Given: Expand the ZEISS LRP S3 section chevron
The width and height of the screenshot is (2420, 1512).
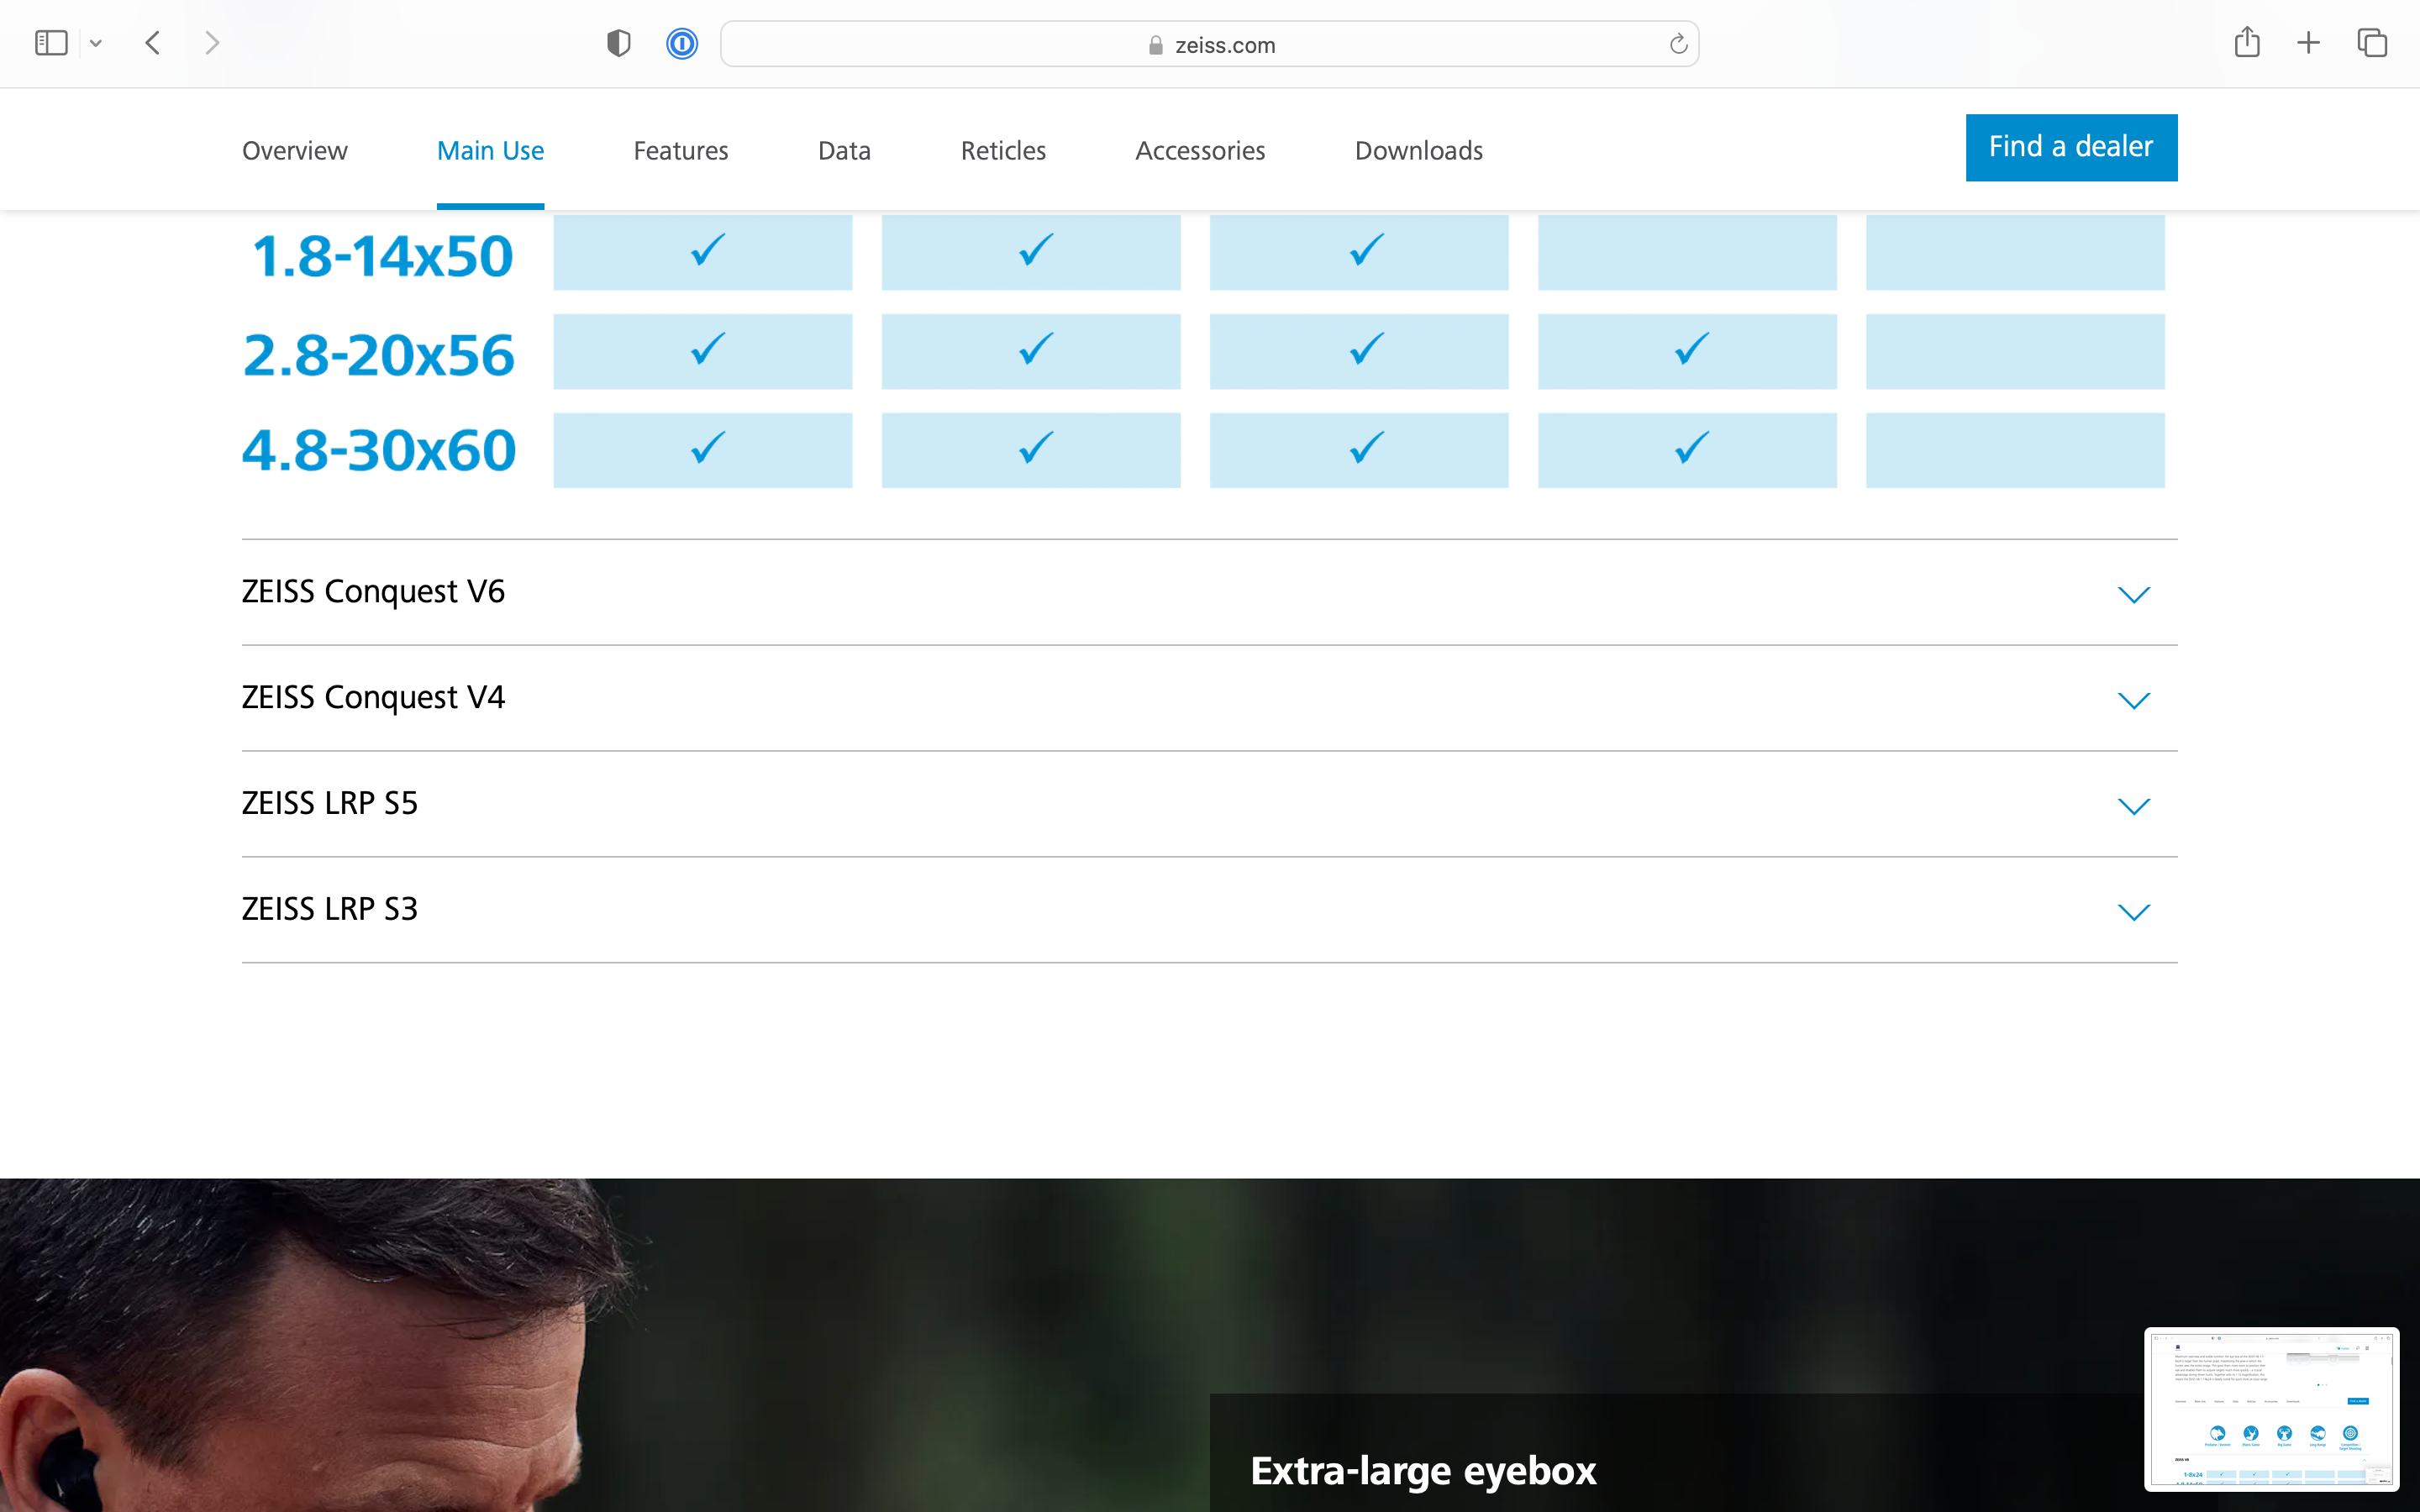Looking at the screenshot, I should (2134, 912).
